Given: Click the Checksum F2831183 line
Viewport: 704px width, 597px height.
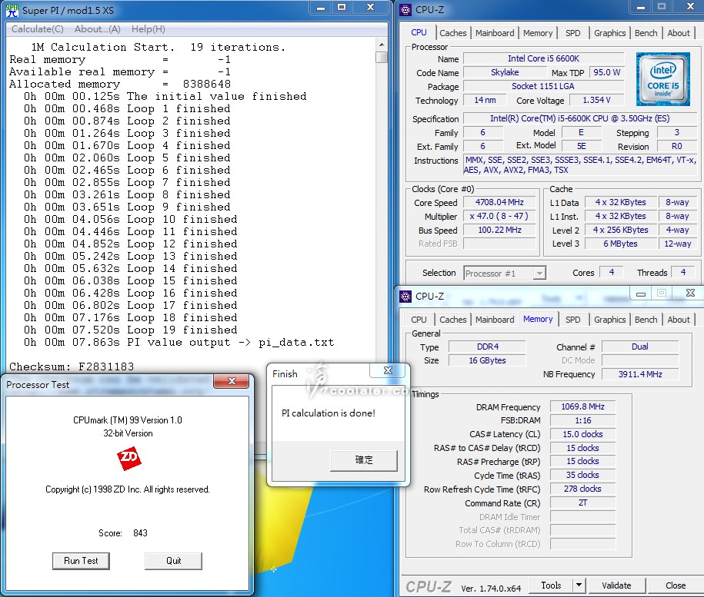Looking at the screenshot, I should [72, 366].
